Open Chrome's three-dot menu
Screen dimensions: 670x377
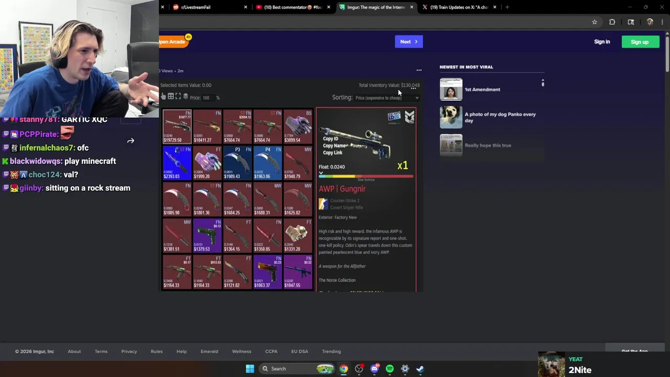pyautogui.click(x=662, y=22)
